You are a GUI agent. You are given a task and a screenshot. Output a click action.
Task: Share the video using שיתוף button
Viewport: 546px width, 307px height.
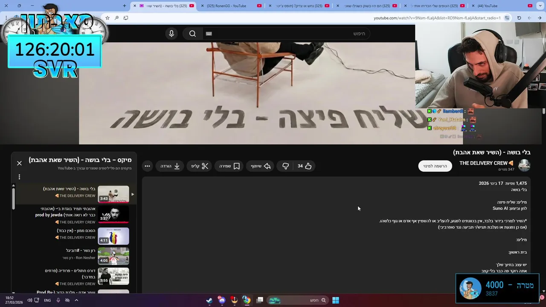click(x=261, y=166)
